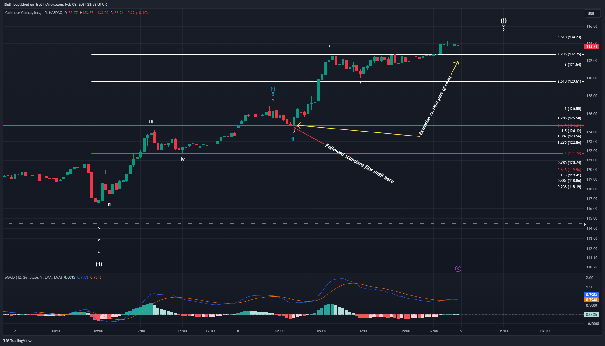Click the MACD indicator legend label
605x346 pixels.
pos(33,277)
